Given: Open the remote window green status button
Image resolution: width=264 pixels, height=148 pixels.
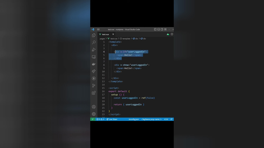Looking at the screenshot, I should click(x=92, y=119).
